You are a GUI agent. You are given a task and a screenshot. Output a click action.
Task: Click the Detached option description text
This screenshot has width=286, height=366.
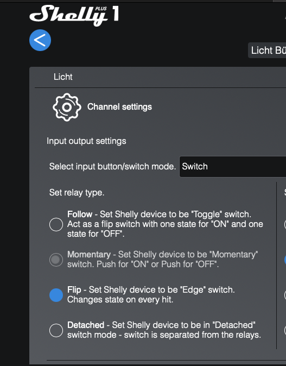tap(164, 330)
